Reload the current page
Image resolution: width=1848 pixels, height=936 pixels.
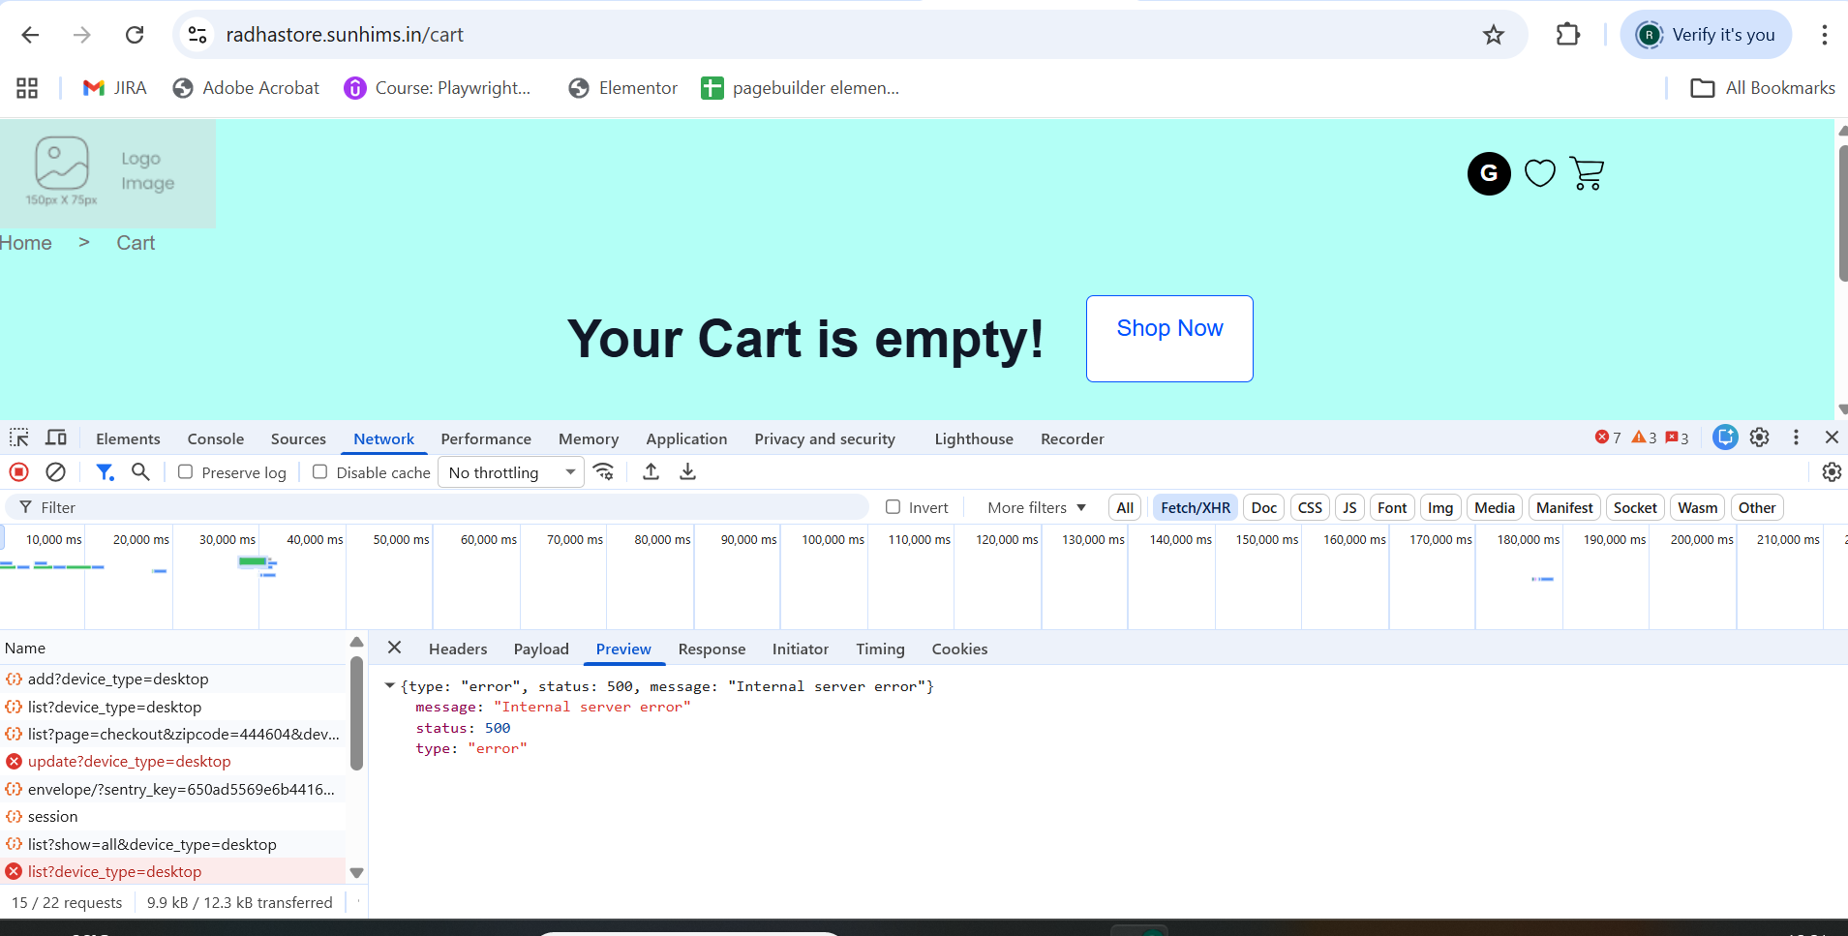click(135, 35)
